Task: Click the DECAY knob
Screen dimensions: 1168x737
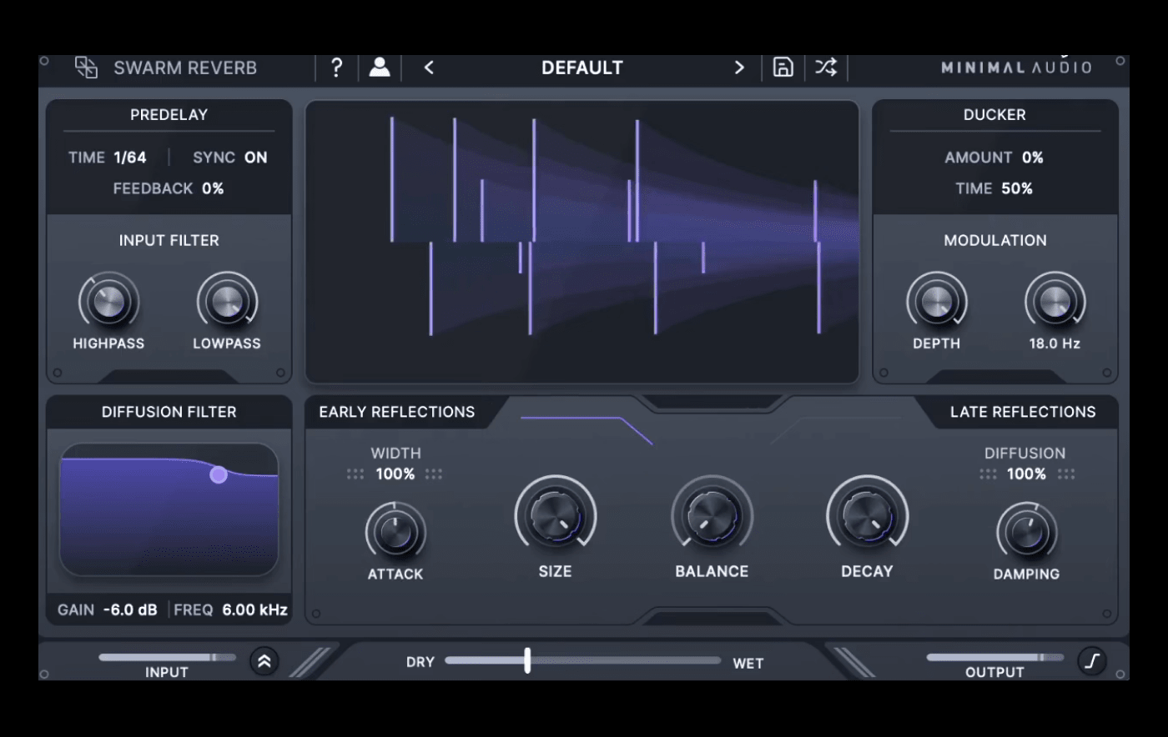Action: (x=868, y=516)
